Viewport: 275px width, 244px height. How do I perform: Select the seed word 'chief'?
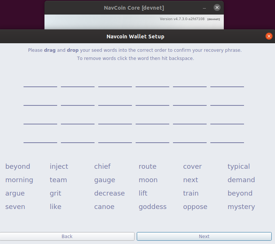(102, 167)
